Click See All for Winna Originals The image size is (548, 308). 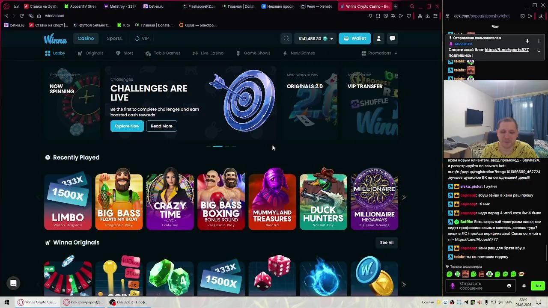[x=387, y=243]
